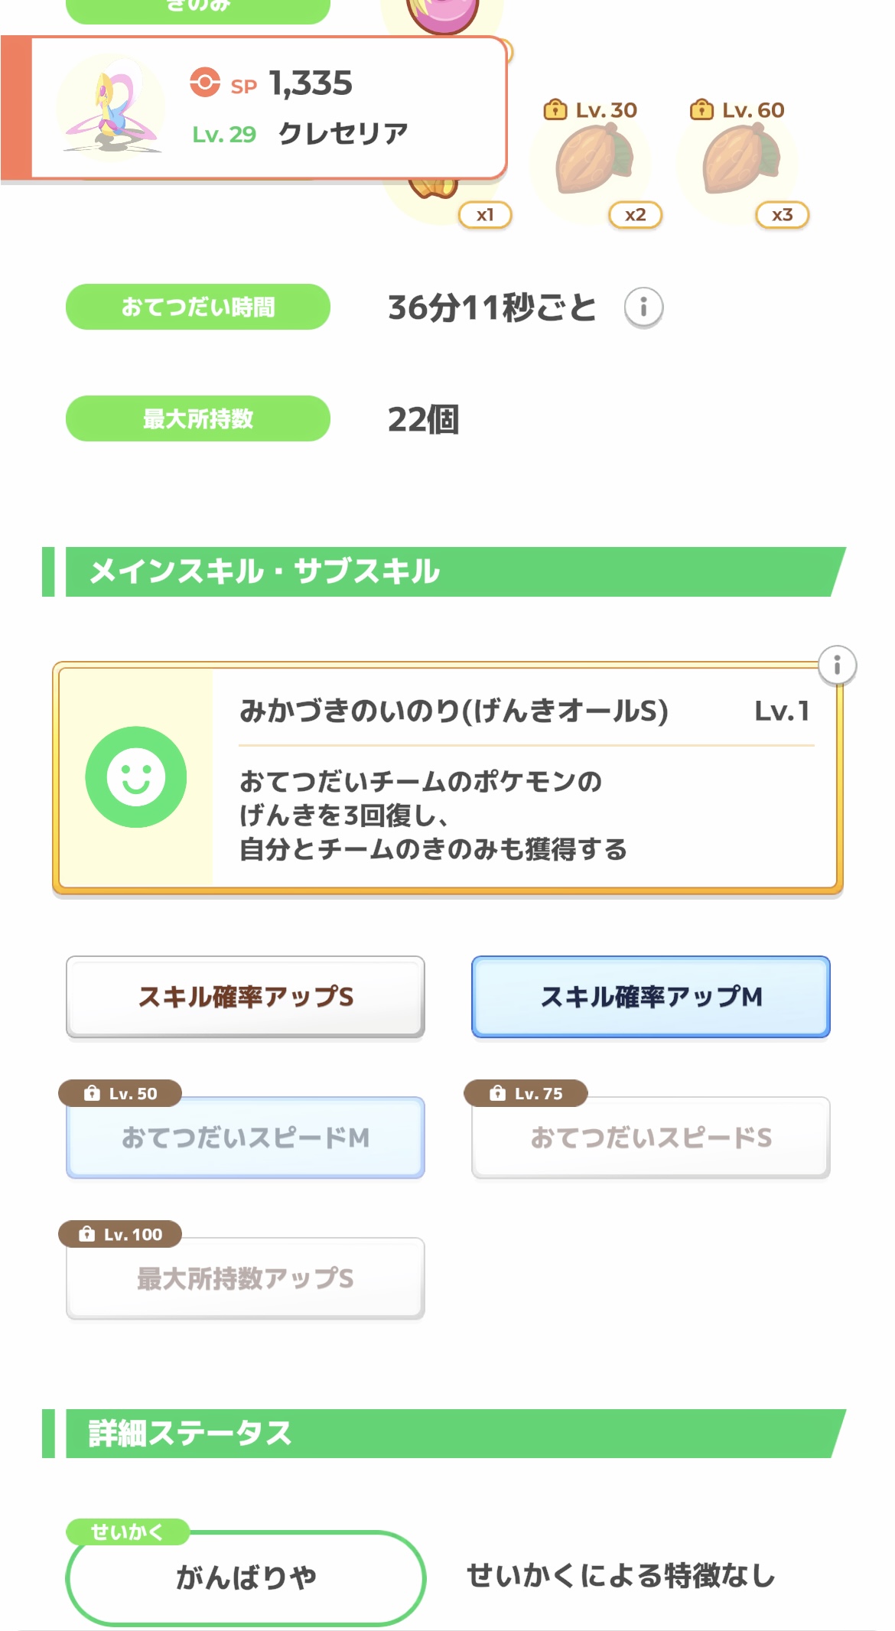Tap the info icon beside おてつだい時間
This screenshot has width=895, height=1631.
(x=643, y=308)
